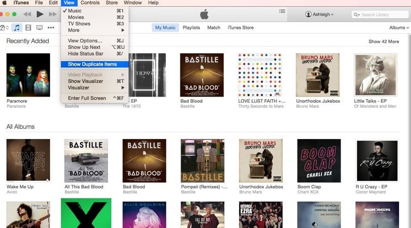Open All This Bad Blood cover
This screenshot has width=411, height=228.
(86, 161)
